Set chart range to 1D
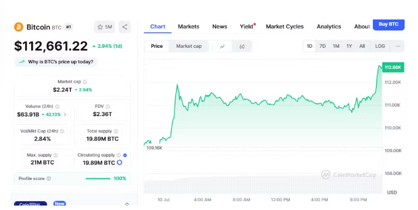This screenshot has width=418, height=210. (309, 46)
